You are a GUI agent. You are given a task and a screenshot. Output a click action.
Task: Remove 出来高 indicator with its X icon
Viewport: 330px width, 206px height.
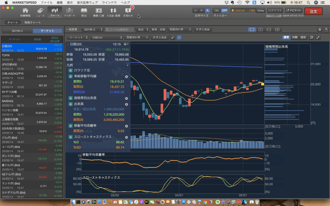tap(127, 105)
